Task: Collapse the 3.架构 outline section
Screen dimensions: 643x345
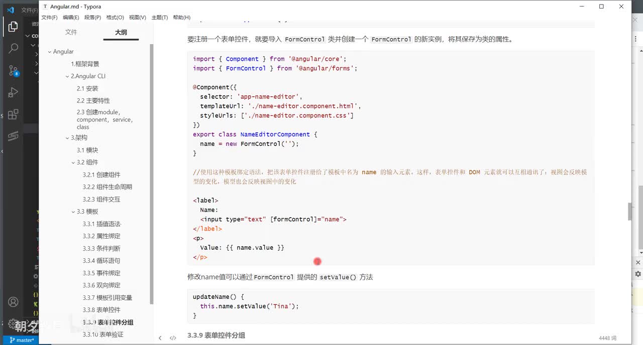Action: tap(67, 138)
